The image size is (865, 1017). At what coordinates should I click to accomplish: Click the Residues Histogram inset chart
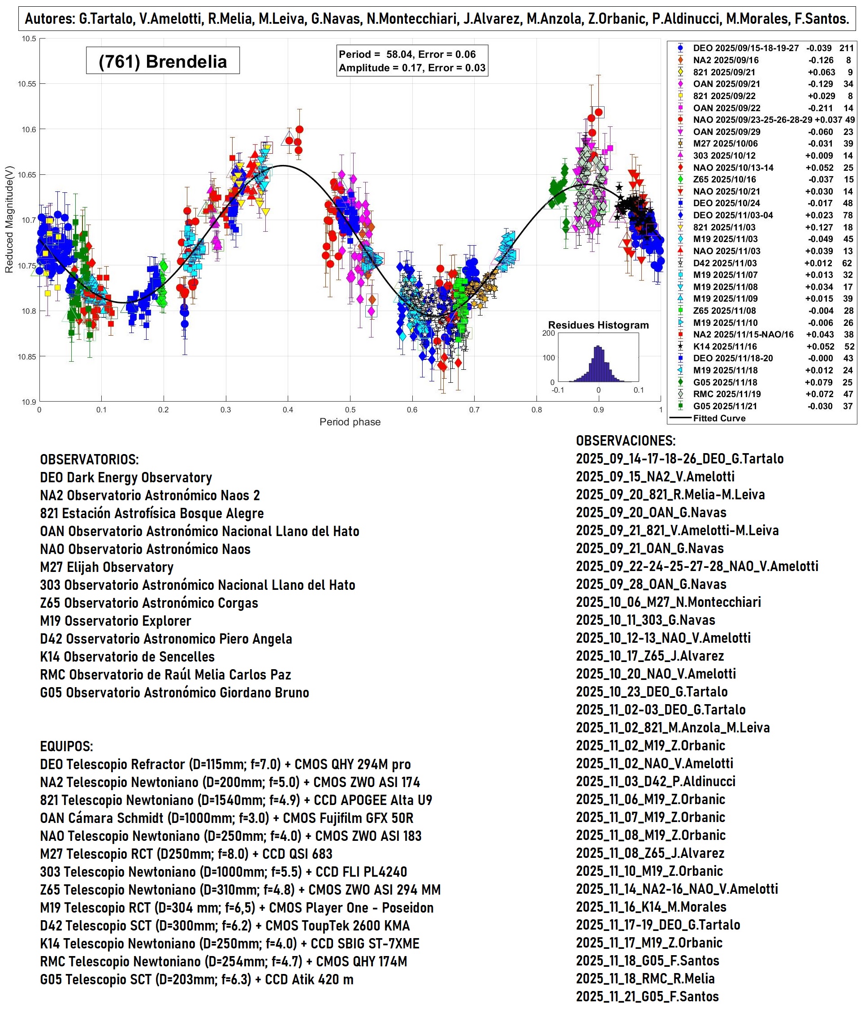click(598, 357)
